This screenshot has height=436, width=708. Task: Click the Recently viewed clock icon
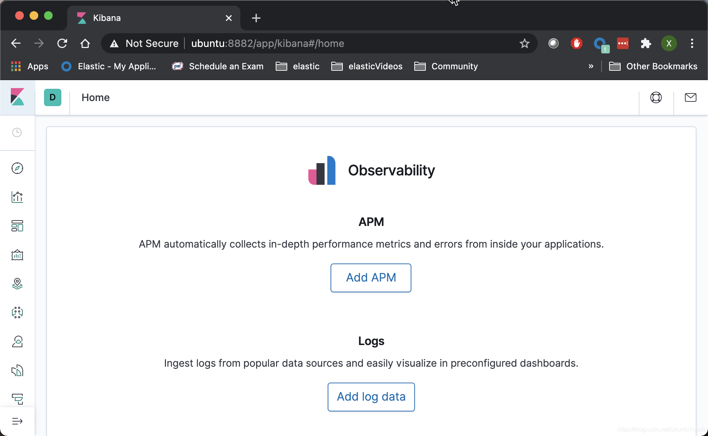[17, 132]
